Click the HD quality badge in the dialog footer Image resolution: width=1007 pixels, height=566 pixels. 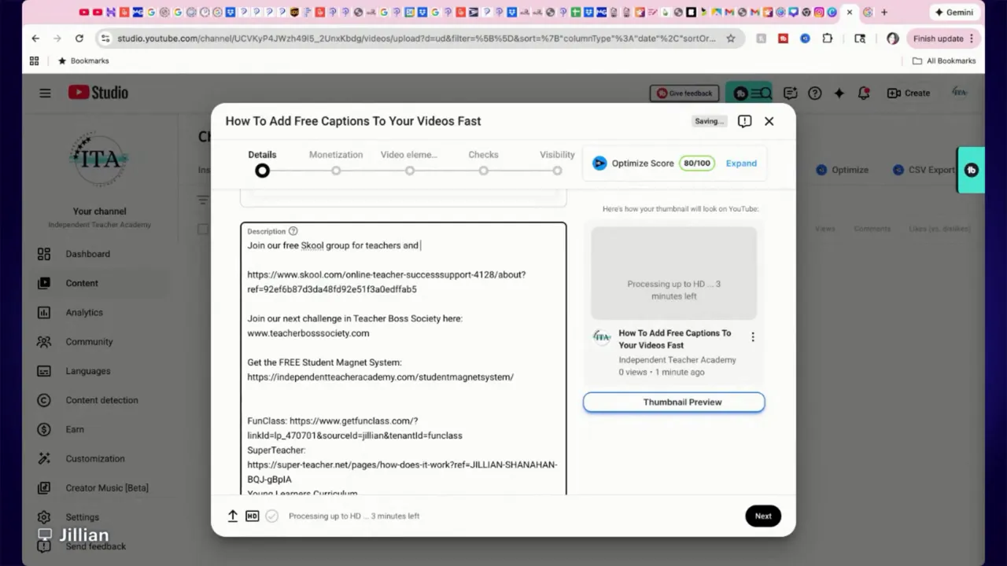pyautogui.click(x=252, y=516)
